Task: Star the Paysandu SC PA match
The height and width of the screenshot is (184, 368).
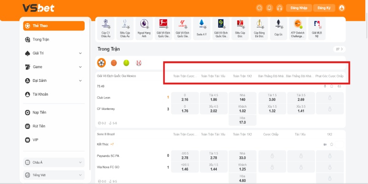Action: coord(331,144)
